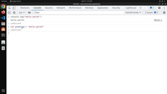Viewport: 167px width, 94px height.
Task: Click the 2 Issues button
Action: click(151, 13)
